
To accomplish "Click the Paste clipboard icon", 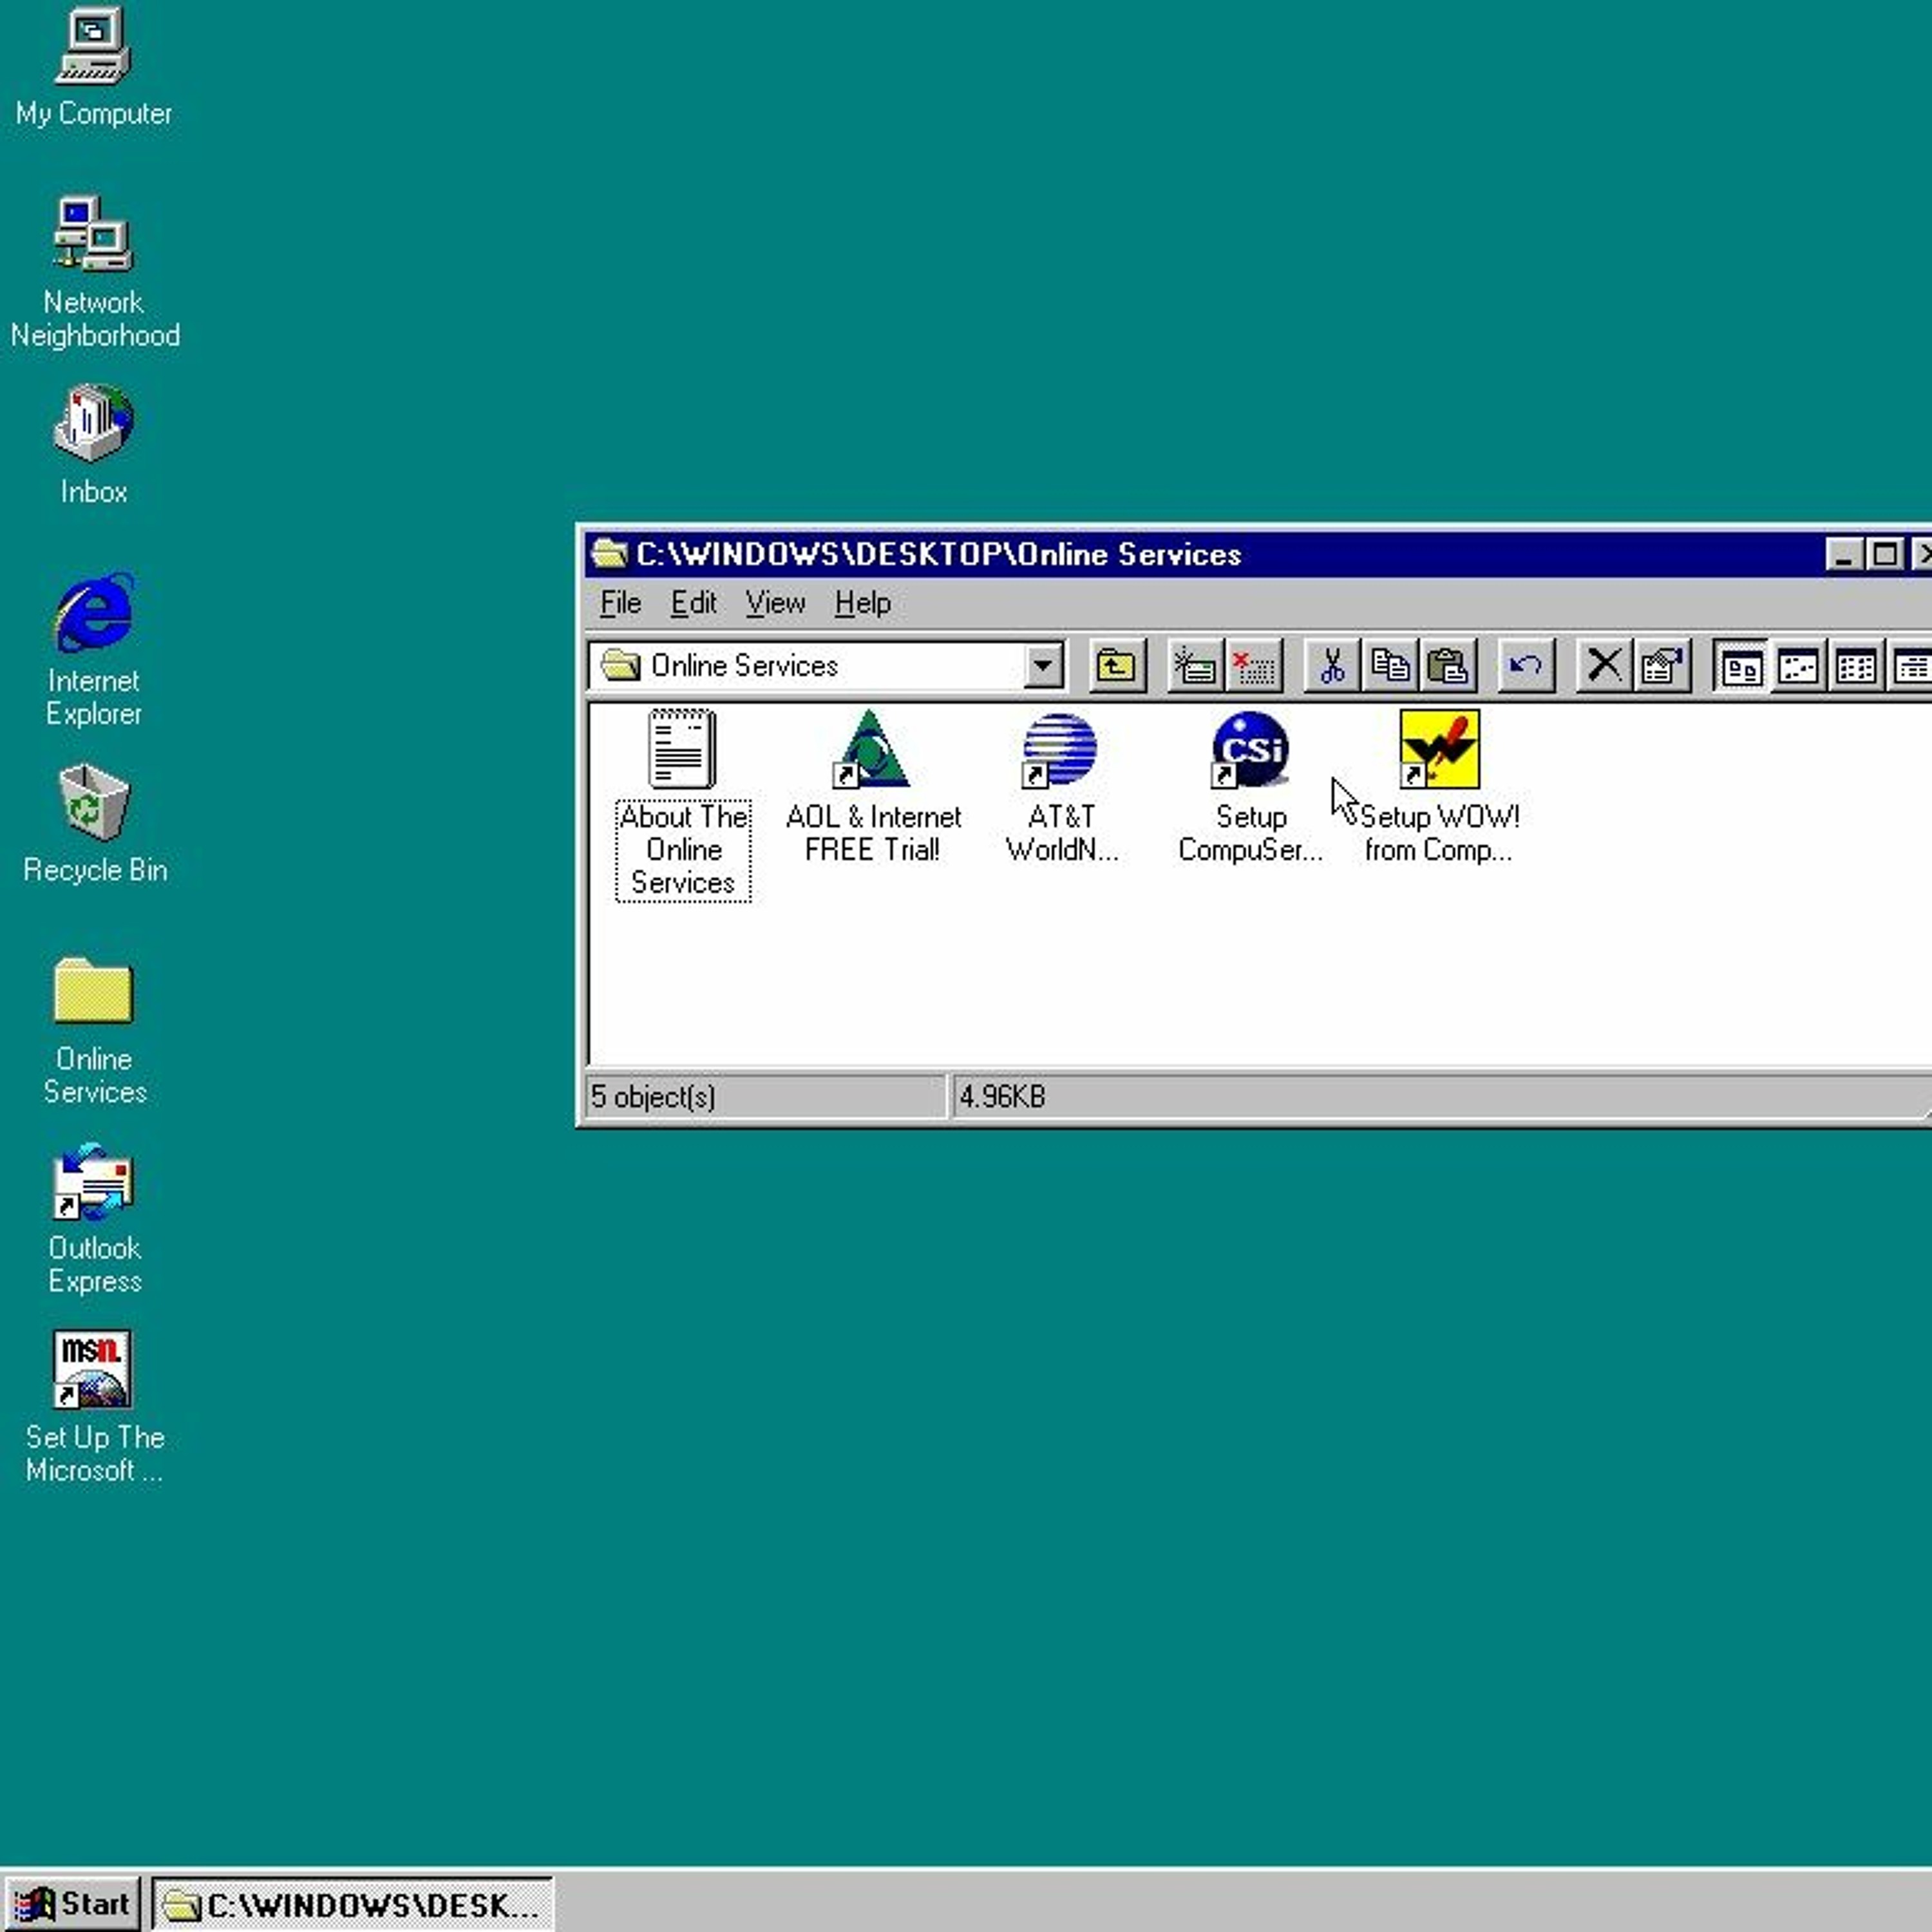I will (1447, 666).
